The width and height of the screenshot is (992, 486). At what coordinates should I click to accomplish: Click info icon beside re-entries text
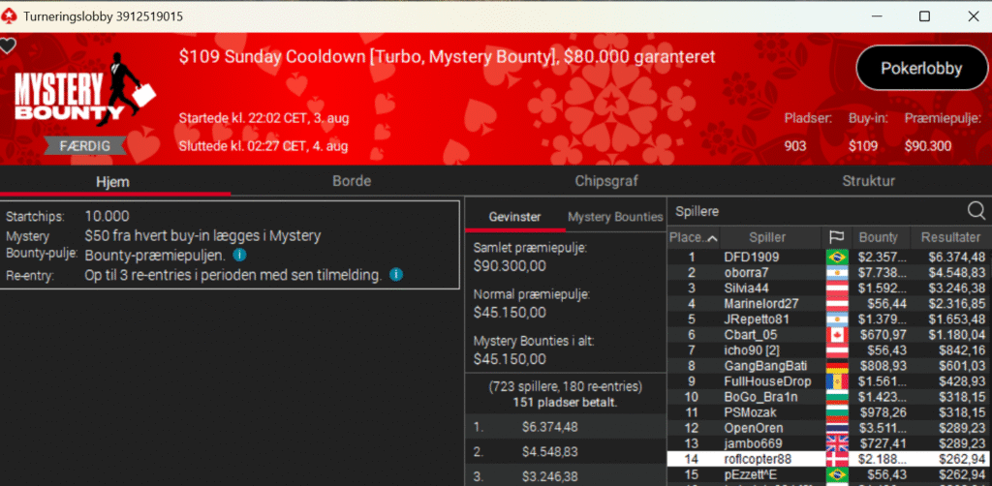(396, 275)
